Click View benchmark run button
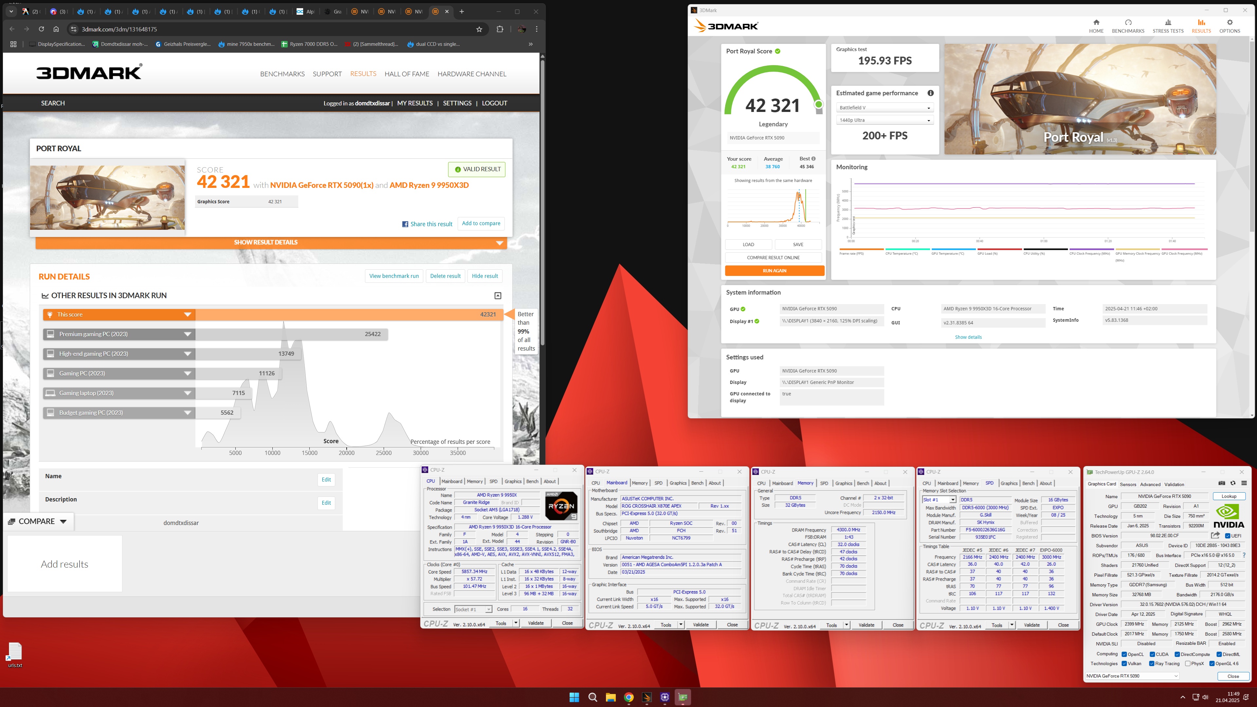The image size is (1257, 707). pos(394,276)
